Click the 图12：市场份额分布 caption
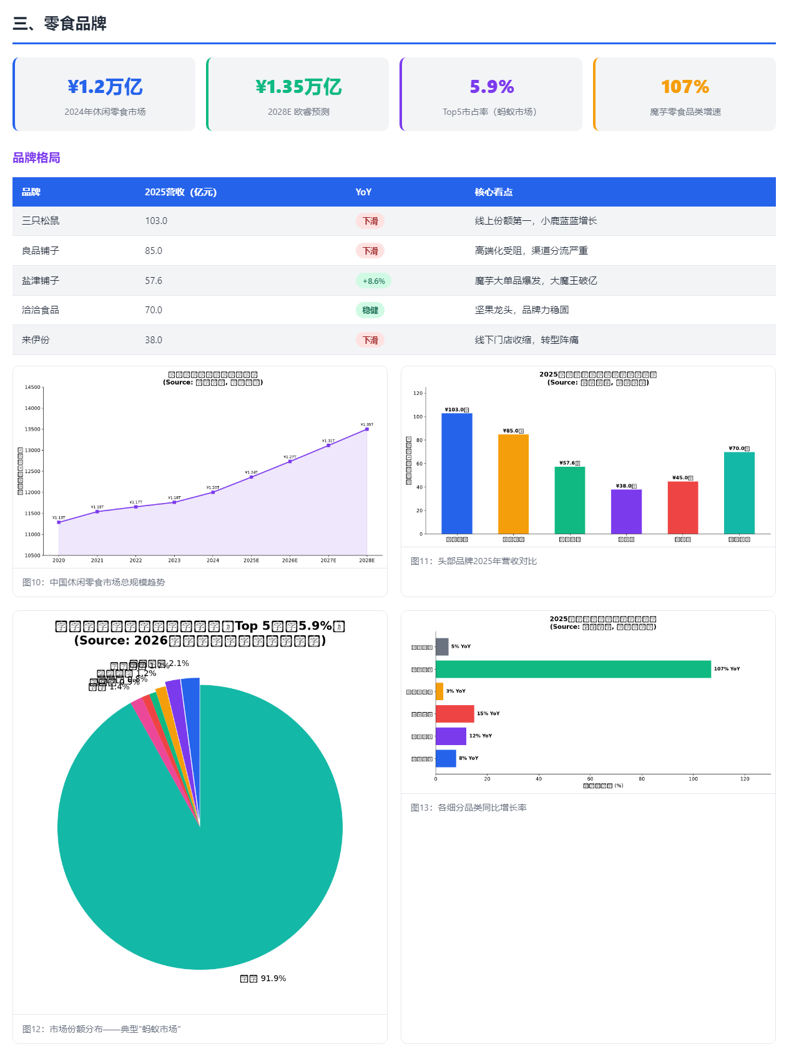Screen dimensions: 794x1054 [102, 1029]
